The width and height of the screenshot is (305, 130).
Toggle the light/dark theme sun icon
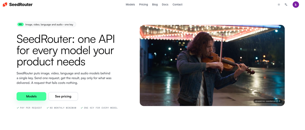click(x=279, y=5)
